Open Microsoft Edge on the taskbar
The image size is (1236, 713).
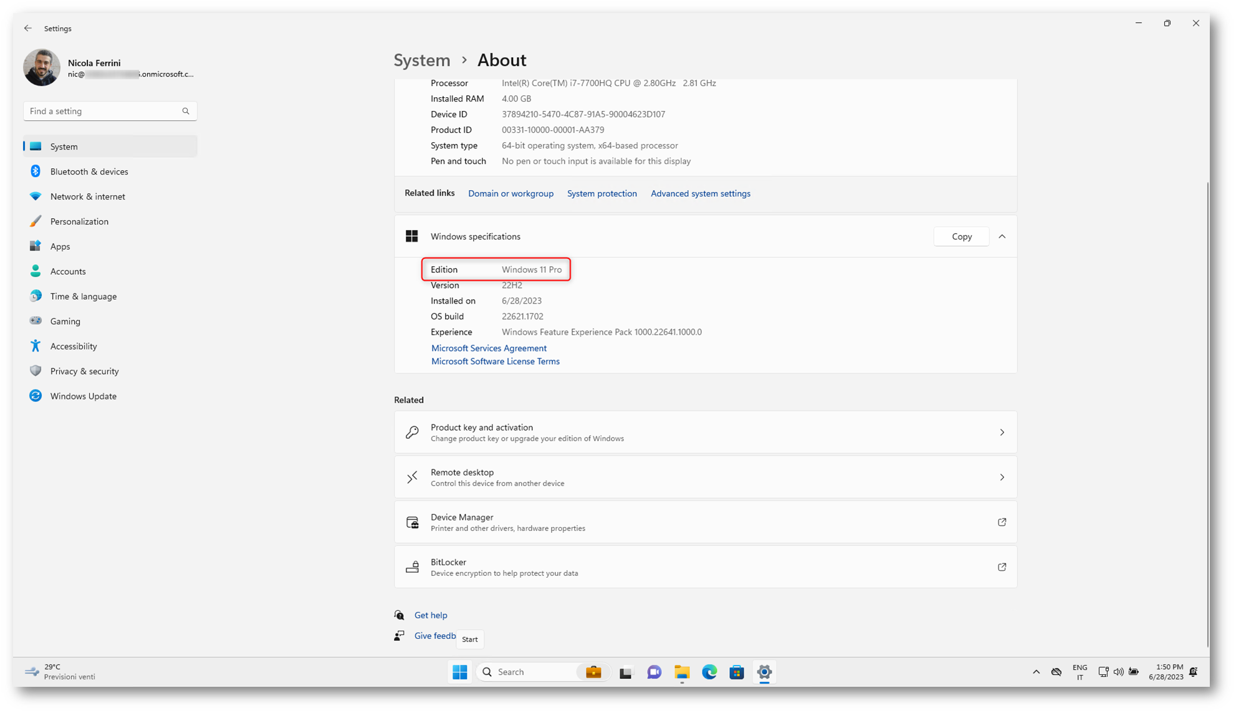pyautogui.click(x=709, y=672)
